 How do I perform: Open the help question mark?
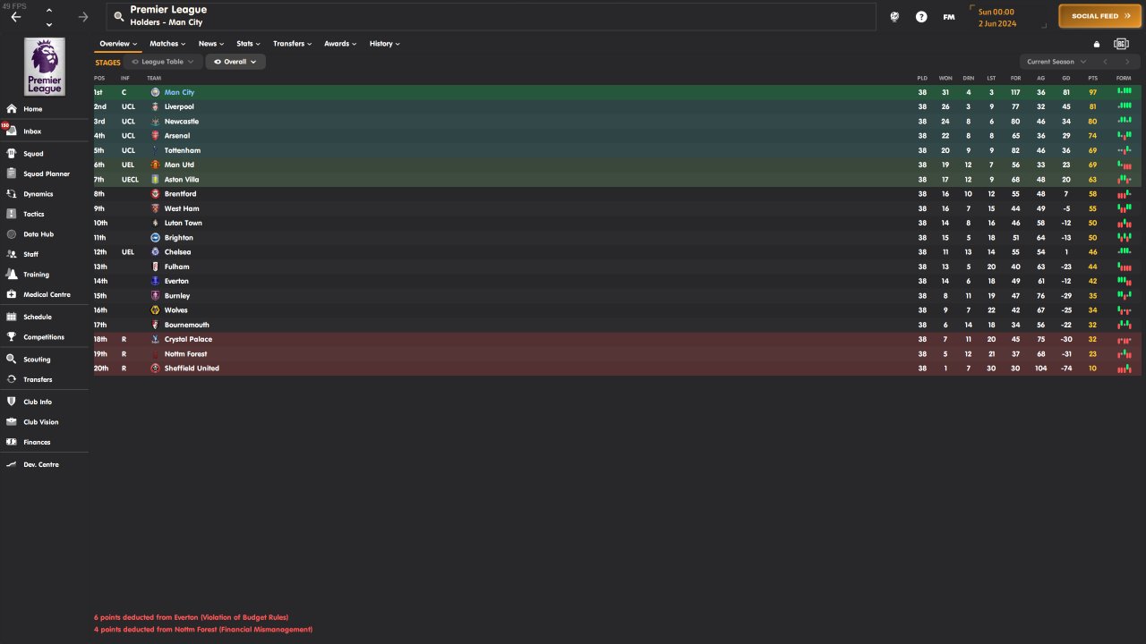pyautogui.click(x=921, y=16)
